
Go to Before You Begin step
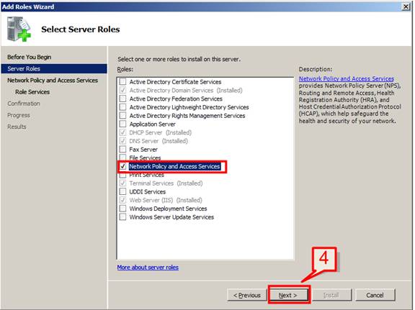click(30, 57)
